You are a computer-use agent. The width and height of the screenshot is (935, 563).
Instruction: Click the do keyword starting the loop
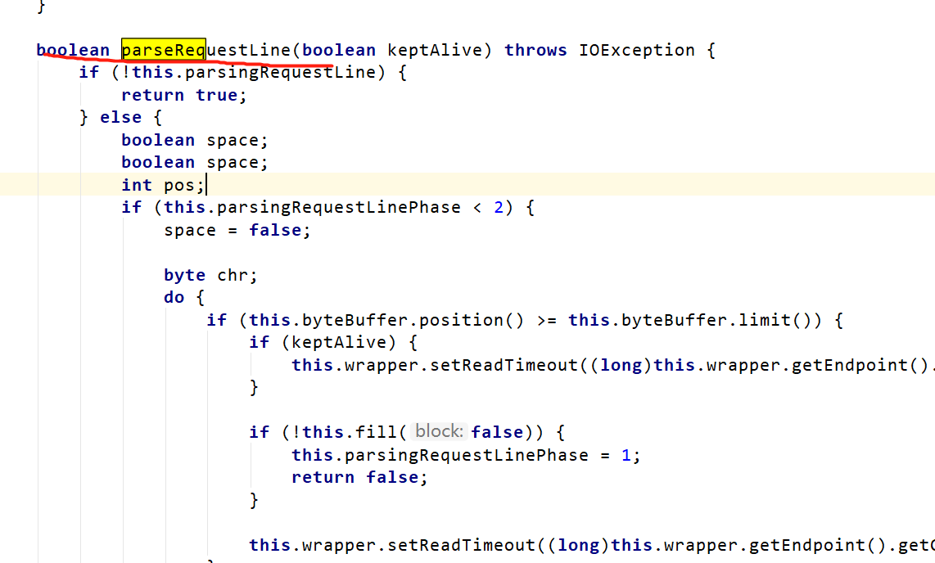pos(173,297)
